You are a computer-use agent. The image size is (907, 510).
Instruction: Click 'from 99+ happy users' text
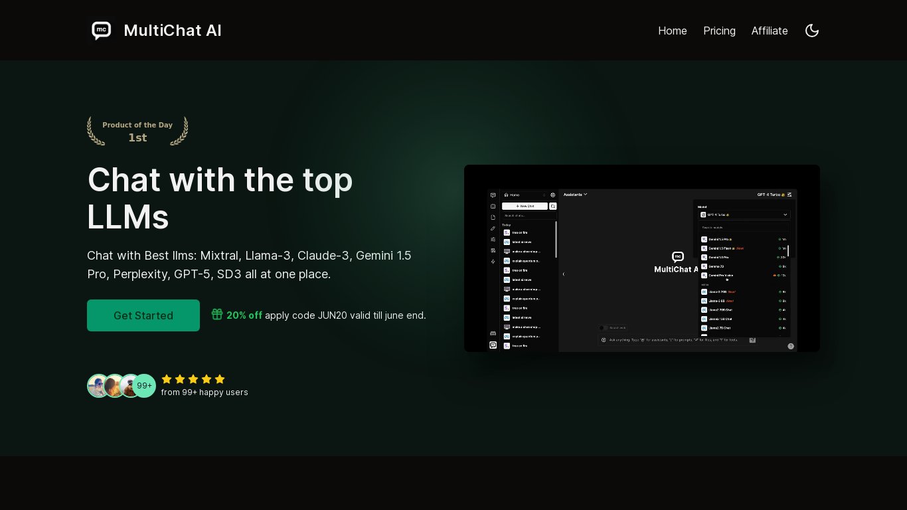pos(205,392)
